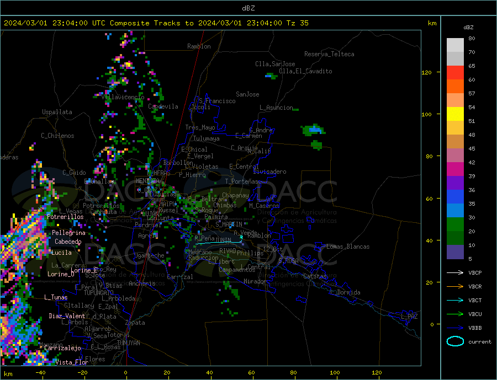Image resolution: width=497 pixels, height=380 pixels.
Task: Select the indigo 5-10 dBZ swatch
Action: 455,251
